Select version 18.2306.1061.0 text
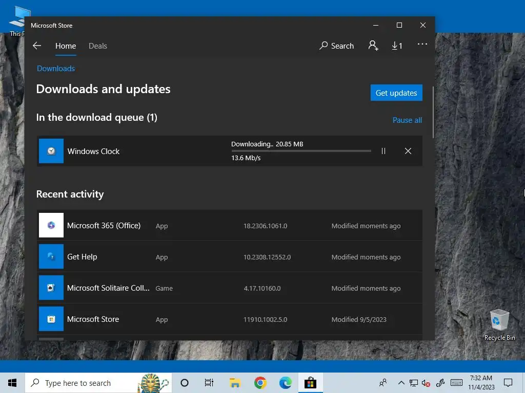Image resolution: width=525 pixels, height=393 pixels. tap(265, 226)
